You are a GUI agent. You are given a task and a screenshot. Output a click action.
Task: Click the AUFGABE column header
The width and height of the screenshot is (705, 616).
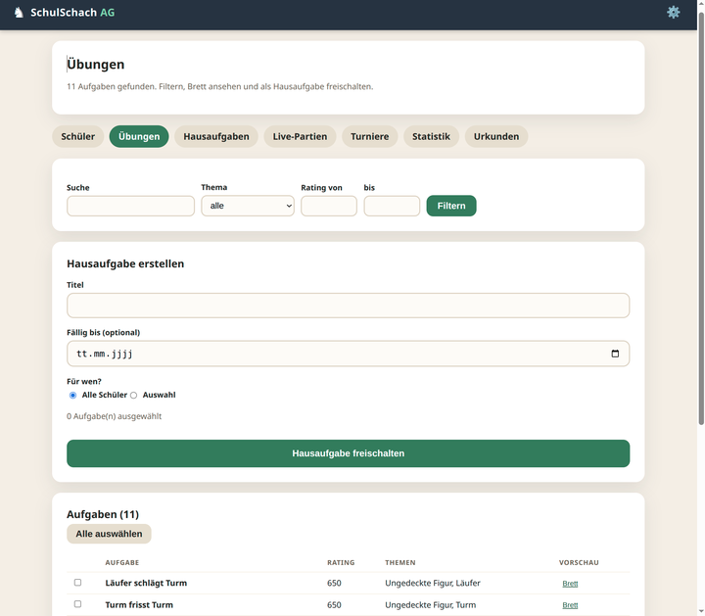(122, 562)
